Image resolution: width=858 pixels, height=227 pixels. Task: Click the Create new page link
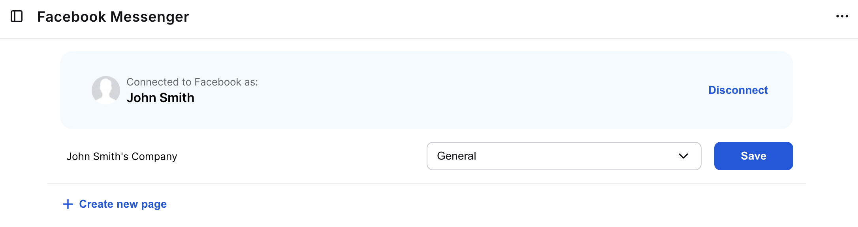[122, 204]
